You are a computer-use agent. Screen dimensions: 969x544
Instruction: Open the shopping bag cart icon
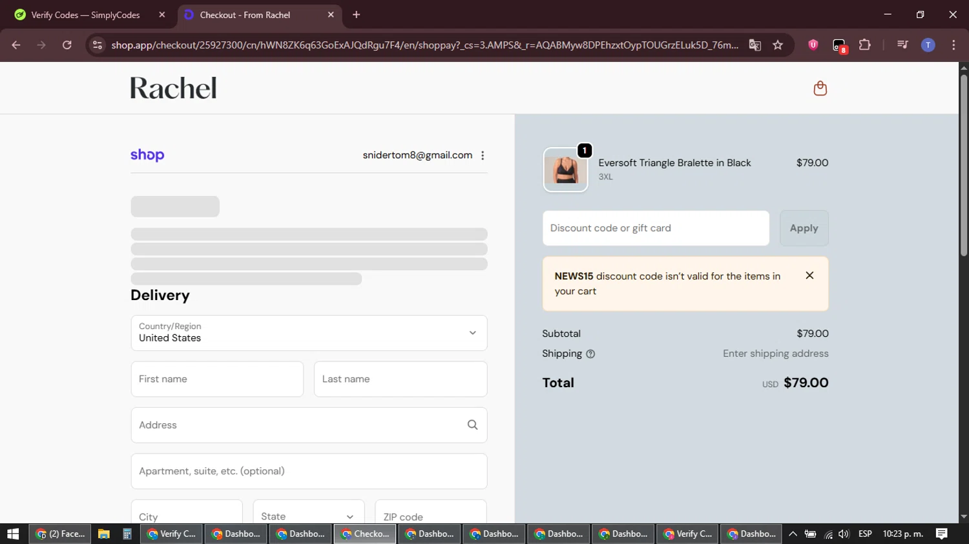pos(820,88)
